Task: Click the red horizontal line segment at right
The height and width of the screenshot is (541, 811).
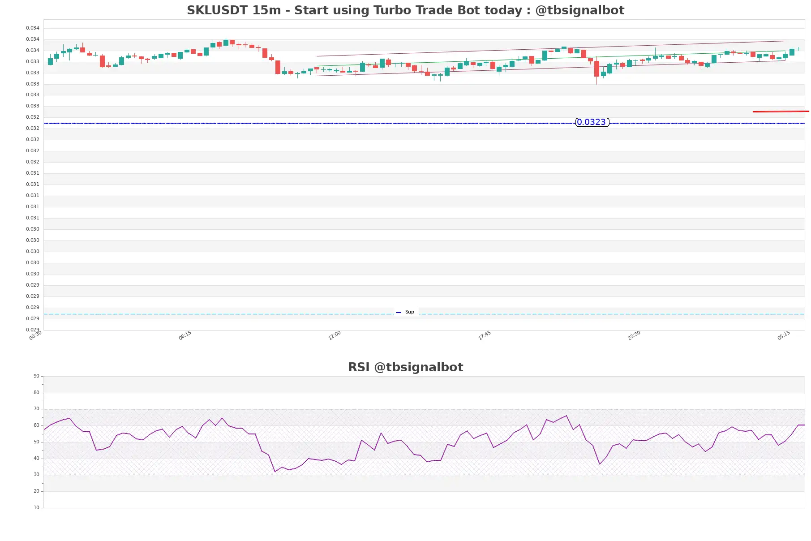Action: pos(781,112)
